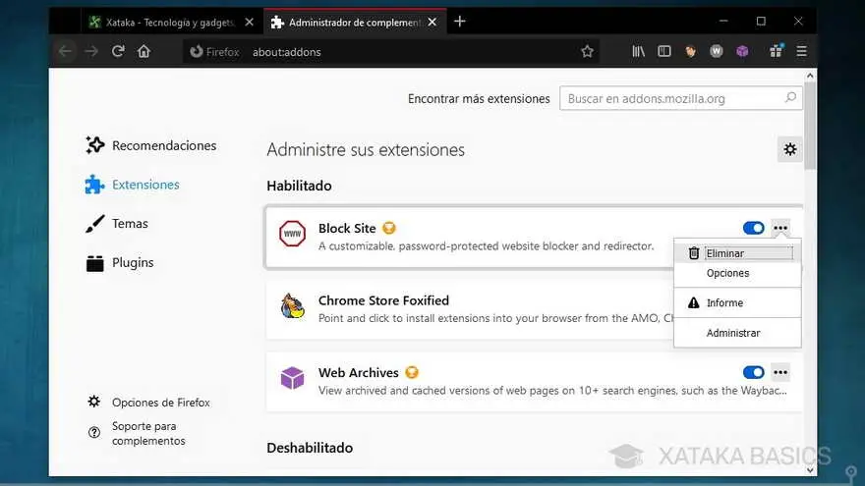Close the Xataka tab
Viewport: 865px width, 486px height.
(250, 22)
